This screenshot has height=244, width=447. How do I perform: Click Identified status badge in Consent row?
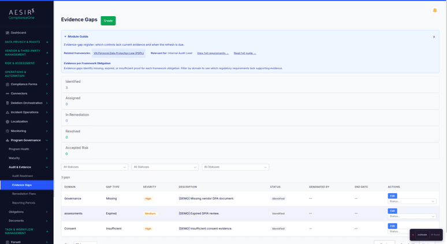click(x=278, y=228)
